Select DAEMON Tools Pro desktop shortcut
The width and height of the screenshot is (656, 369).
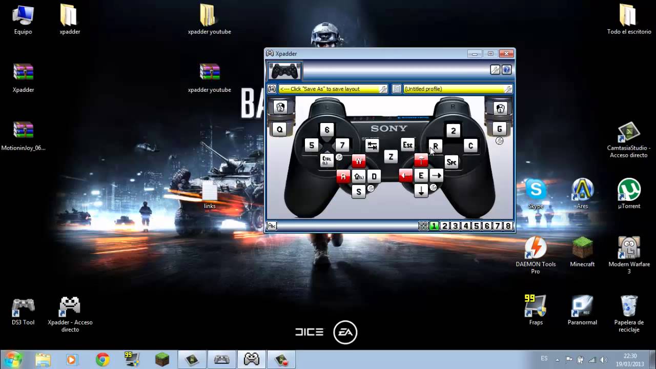click(536, 255)
